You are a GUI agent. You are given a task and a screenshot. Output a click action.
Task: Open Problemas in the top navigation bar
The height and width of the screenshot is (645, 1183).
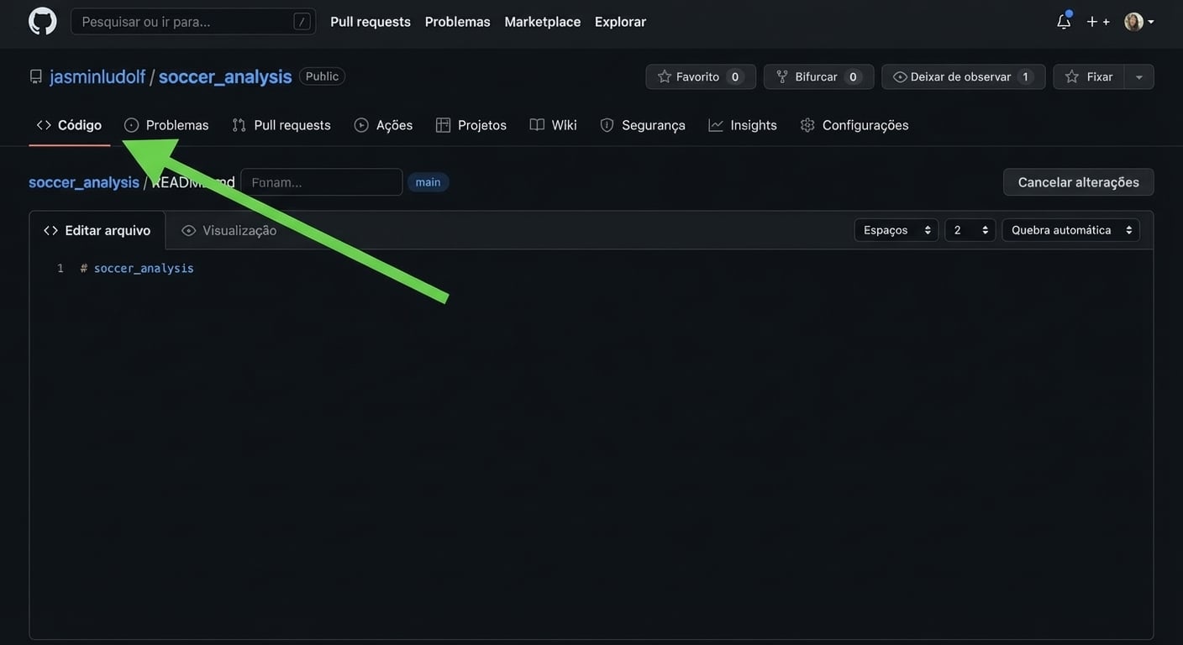click(458, 21)
